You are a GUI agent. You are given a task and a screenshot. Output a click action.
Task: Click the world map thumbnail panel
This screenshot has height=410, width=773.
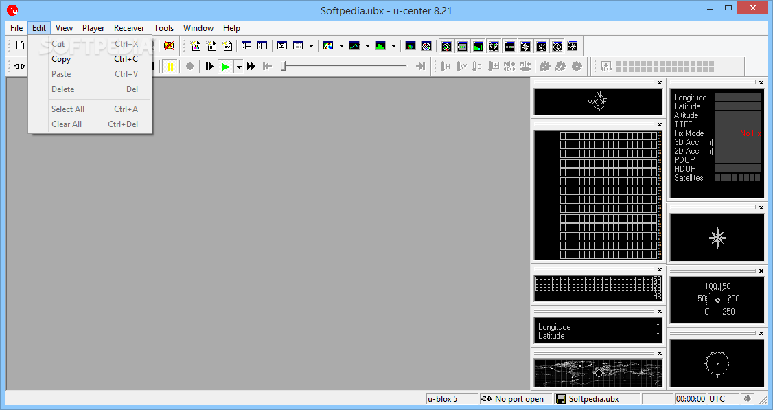click(598, 372)
